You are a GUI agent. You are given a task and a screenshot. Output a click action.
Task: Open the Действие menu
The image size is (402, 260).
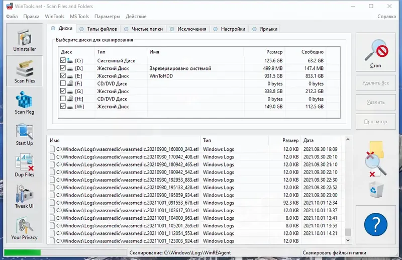136,17
